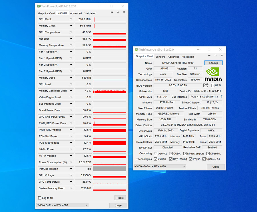The width and height of the screenshot is (257, 212).
Task: Take screenshot via camera icon in Sensors window
Action: (x=112, y=12)
